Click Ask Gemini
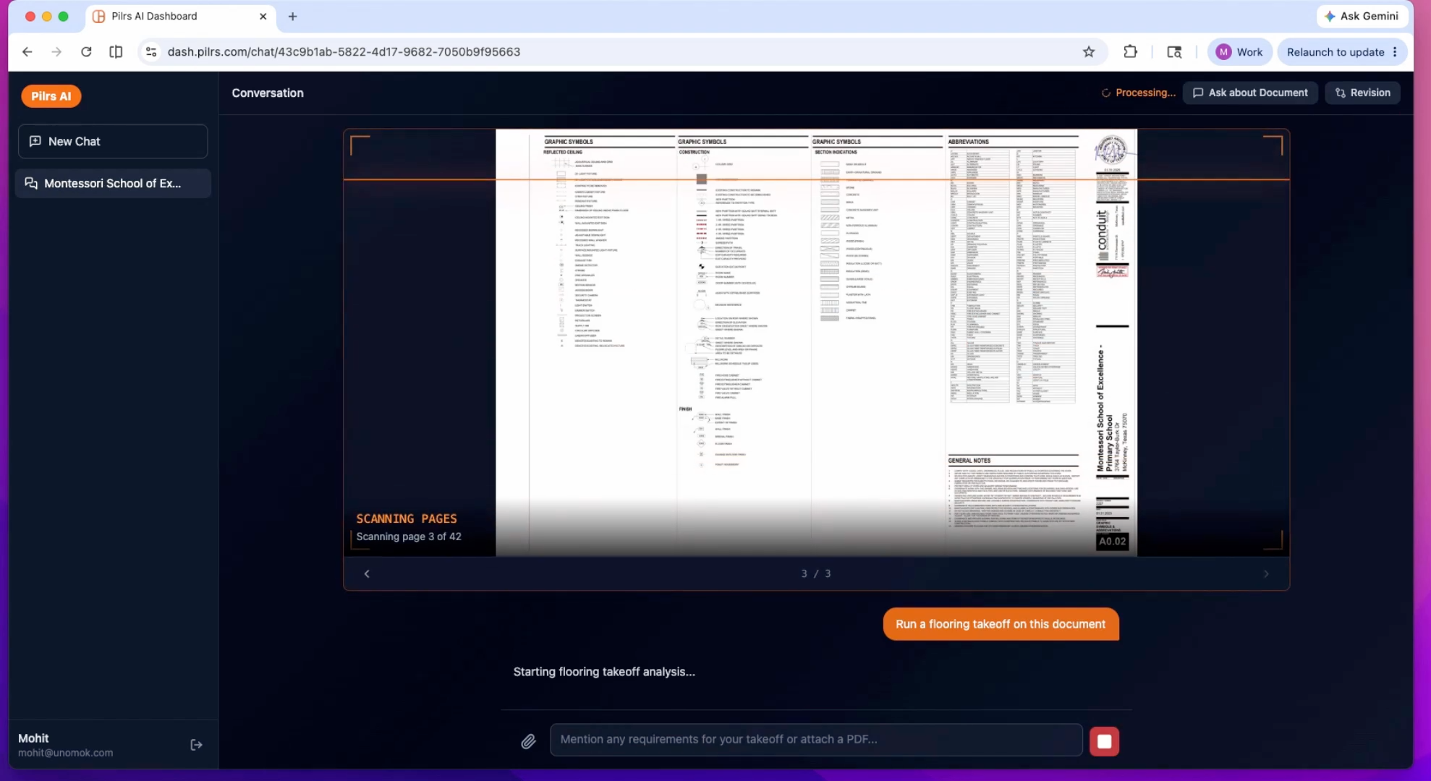This screenshot has height=781, width=1431. (x=1361, y=16)
